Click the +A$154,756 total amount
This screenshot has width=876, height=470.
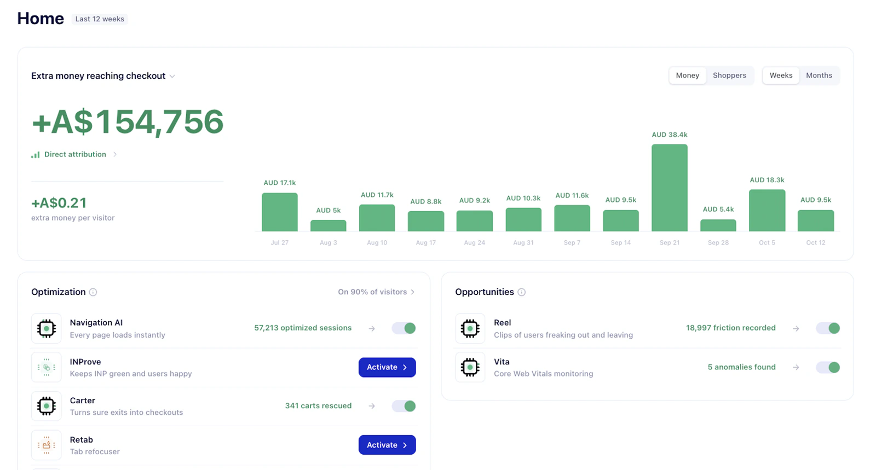128,122
